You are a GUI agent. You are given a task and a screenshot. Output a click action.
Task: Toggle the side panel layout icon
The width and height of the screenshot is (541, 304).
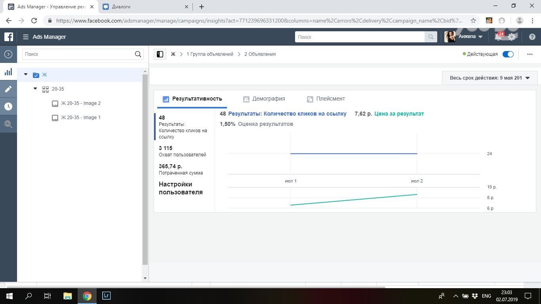(160, 54)
